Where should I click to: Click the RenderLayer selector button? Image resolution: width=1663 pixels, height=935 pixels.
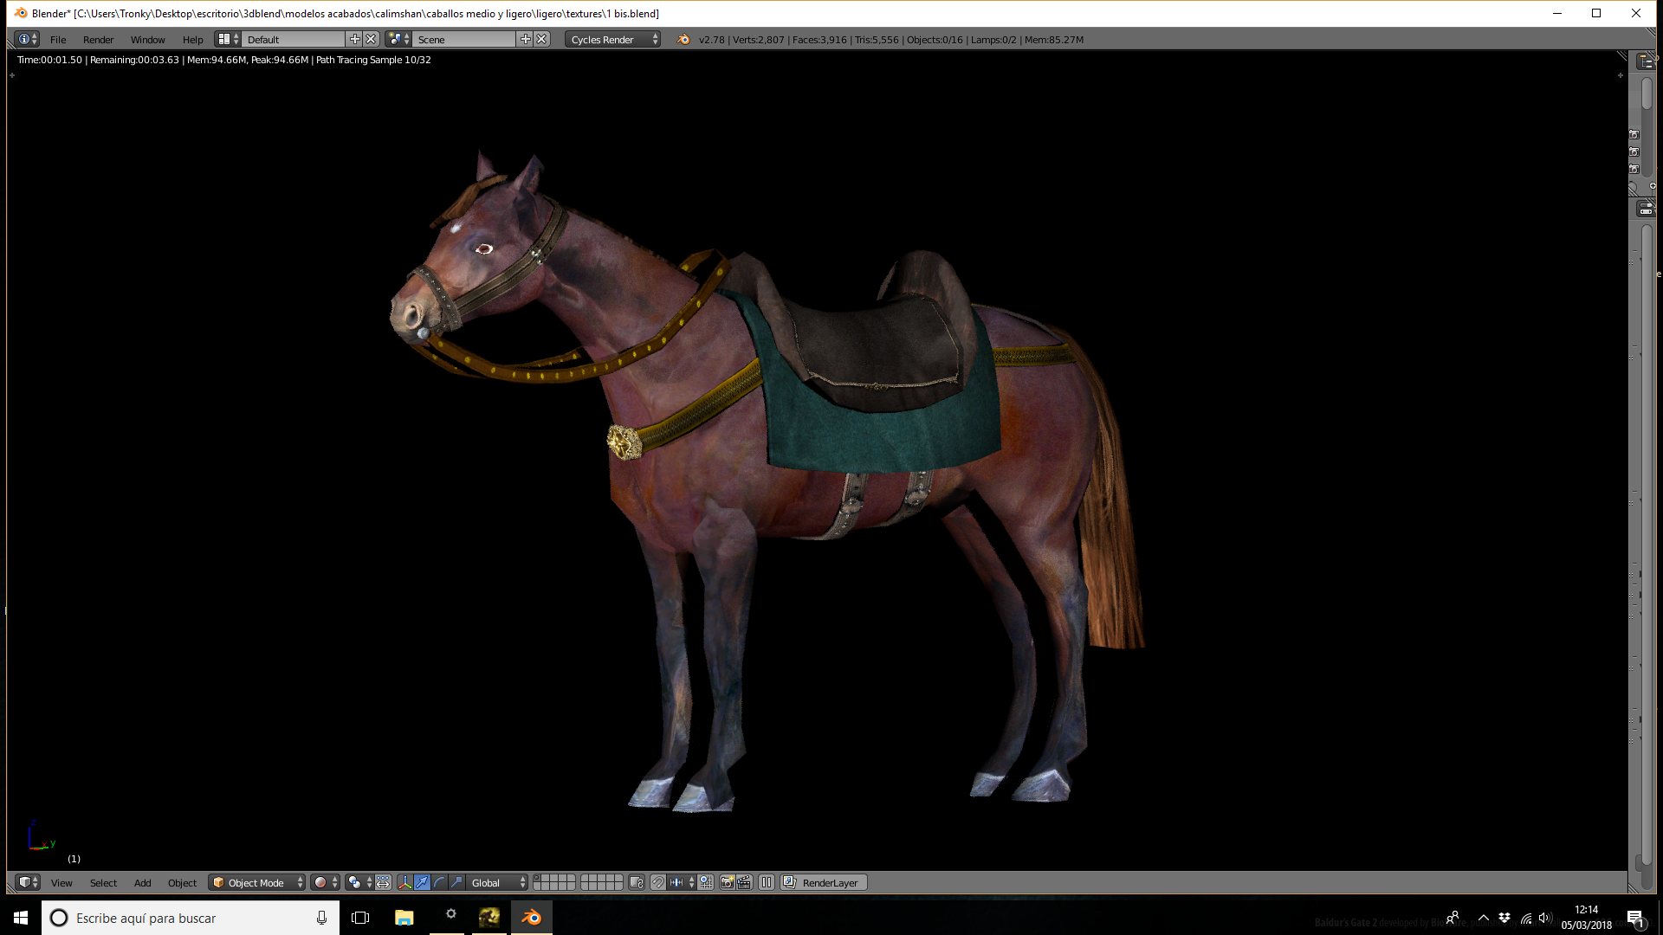coord(824,882)
